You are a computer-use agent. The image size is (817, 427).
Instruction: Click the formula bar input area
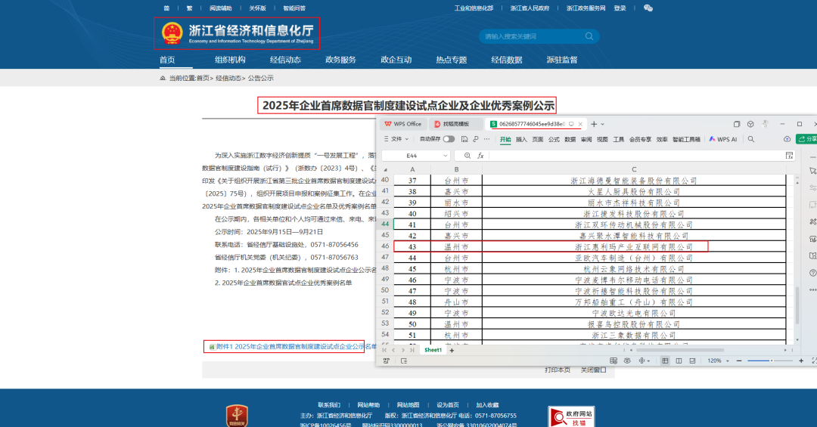click(635, 156)
